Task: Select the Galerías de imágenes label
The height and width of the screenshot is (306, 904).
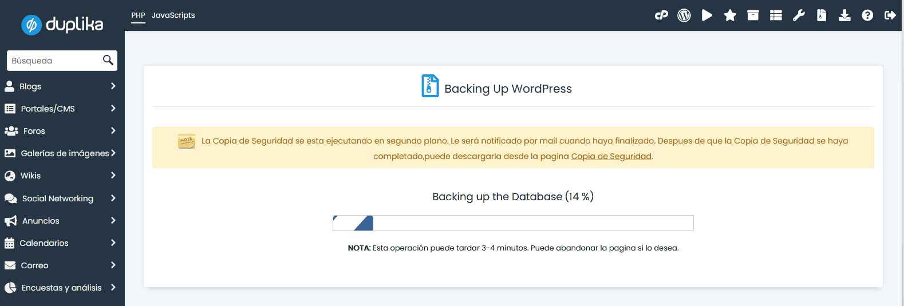Action: click(x=65, y=153)
